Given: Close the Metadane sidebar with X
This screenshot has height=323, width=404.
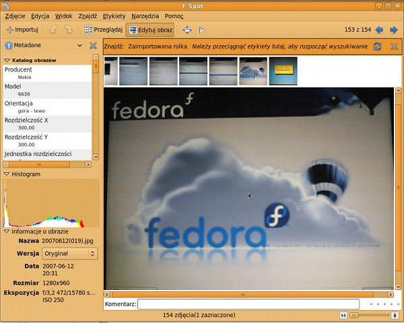Looking at the screenshot, I should [93, 46].
